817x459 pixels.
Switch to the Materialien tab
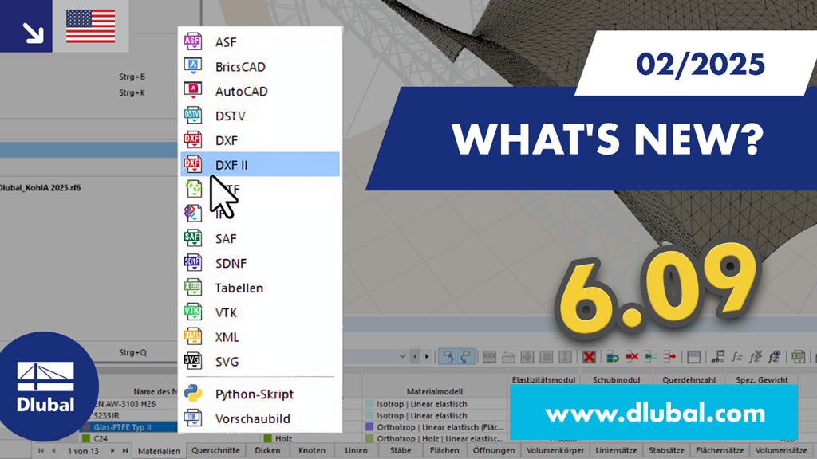tap(159, 451)
